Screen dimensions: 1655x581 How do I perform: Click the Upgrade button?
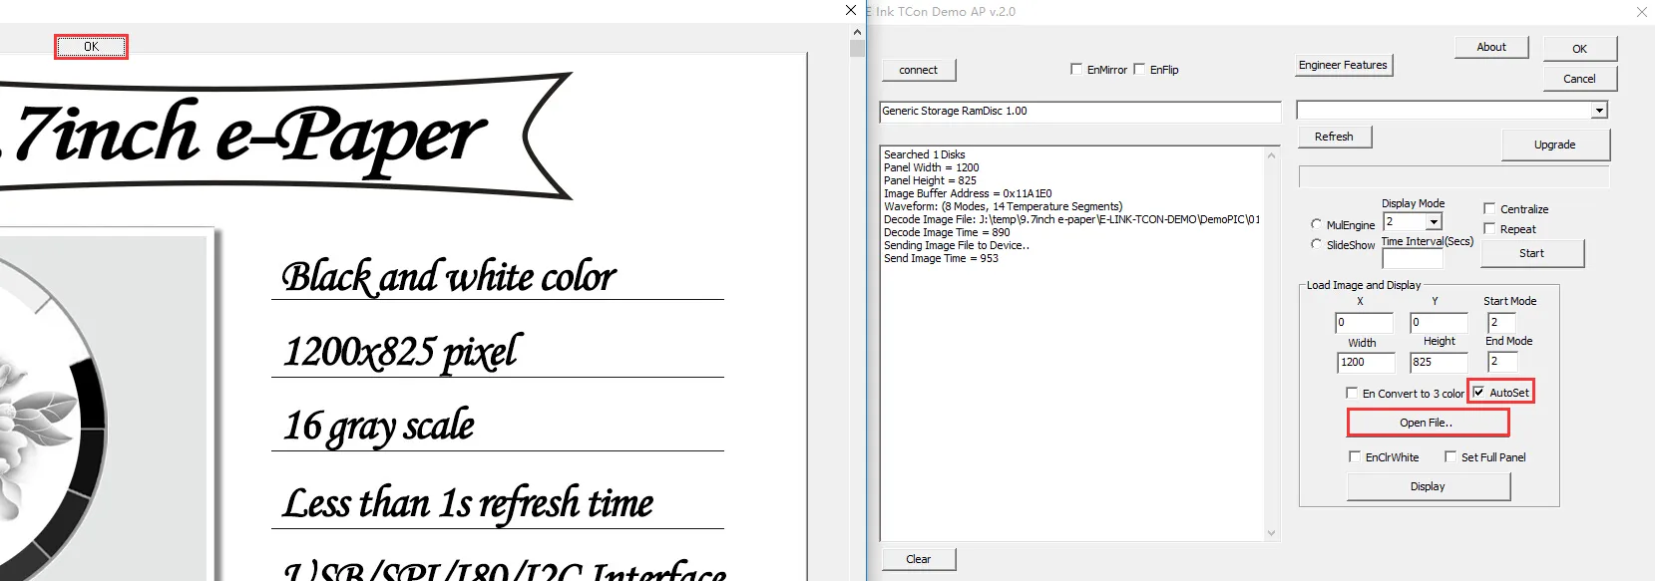1555,145
